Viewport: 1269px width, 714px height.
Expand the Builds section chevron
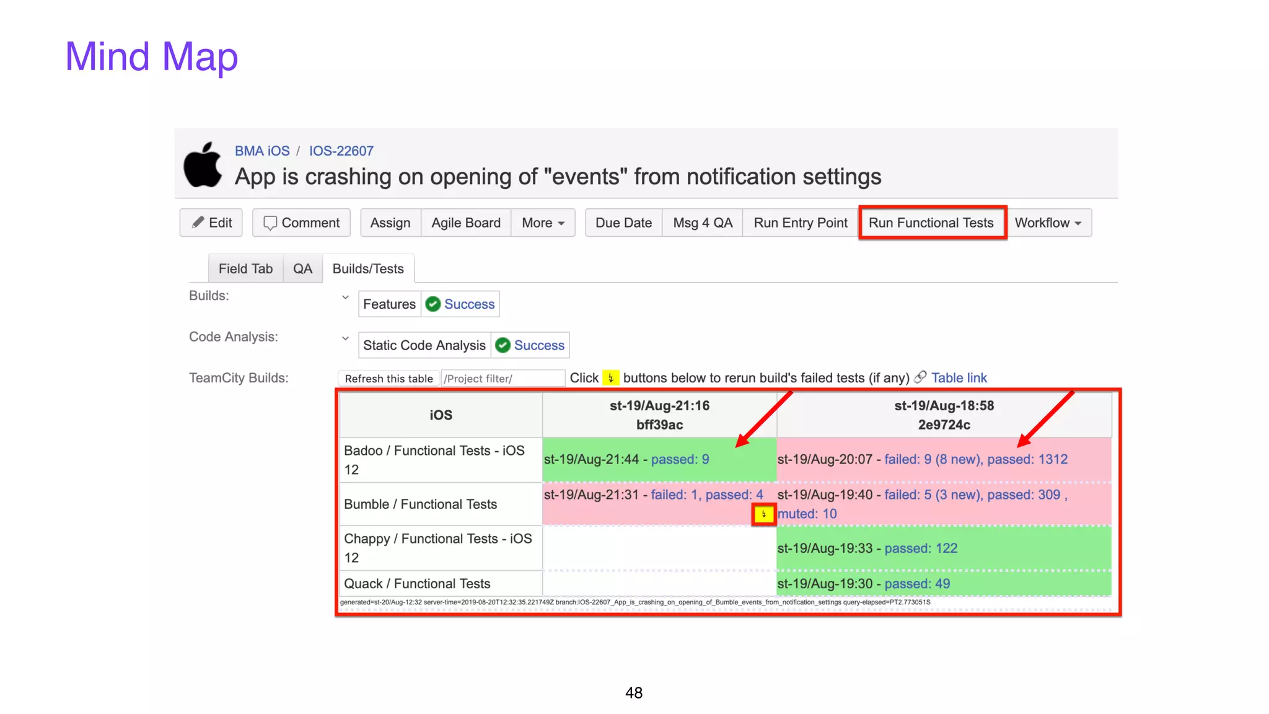[x=345, y=297]
